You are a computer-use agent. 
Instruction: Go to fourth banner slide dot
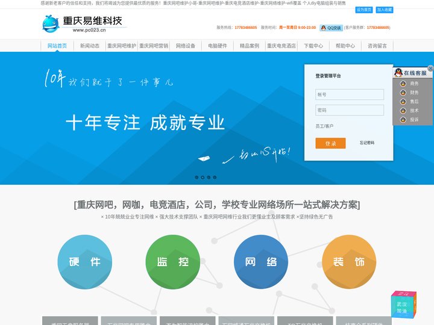click(215, 178)
